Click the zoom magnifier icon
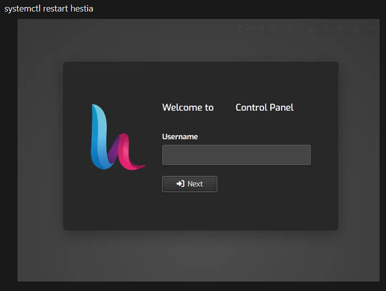Screen dimensions: 386x291 coord(341,29)
